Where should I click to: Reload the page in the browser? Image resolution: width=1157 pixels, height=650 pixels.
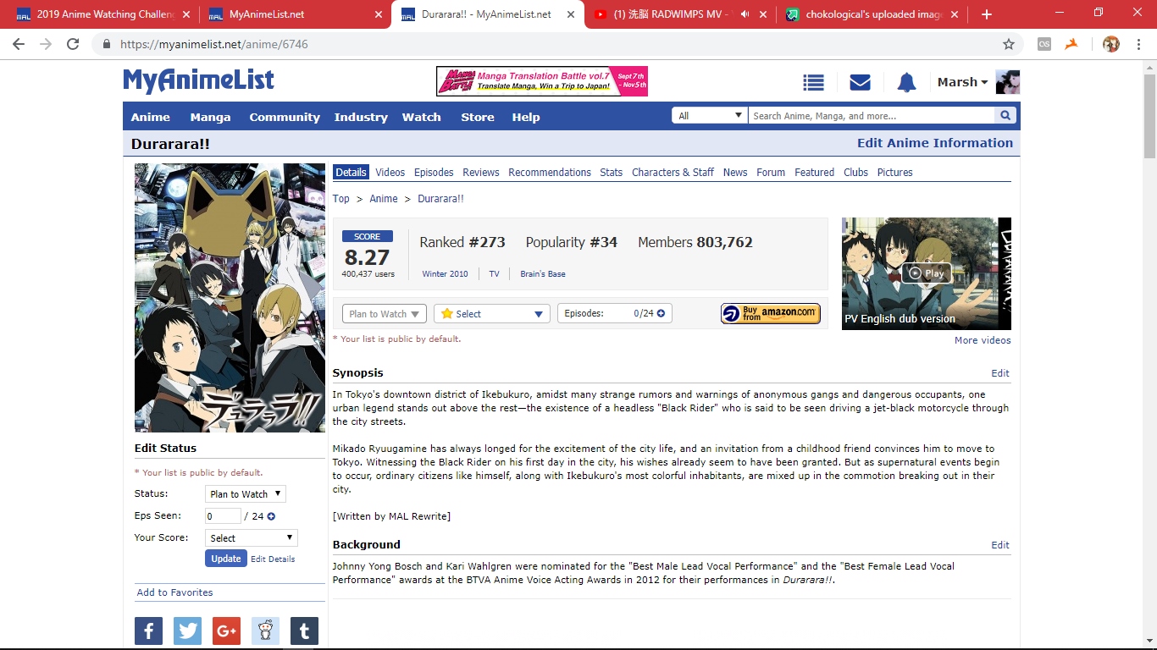click(73, 44)
